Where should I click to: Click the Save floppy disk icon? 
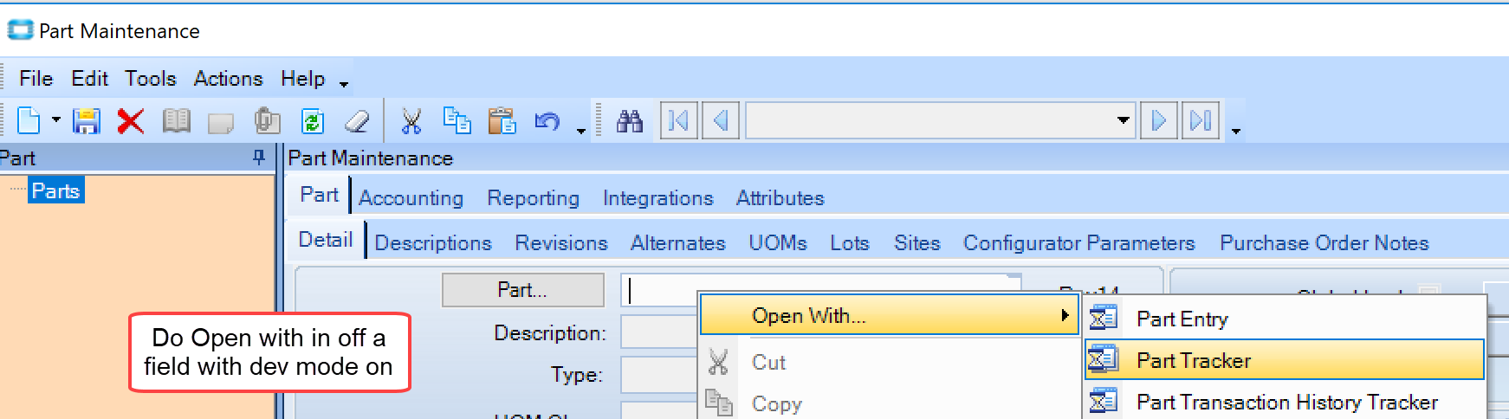[x=86, y=121]
